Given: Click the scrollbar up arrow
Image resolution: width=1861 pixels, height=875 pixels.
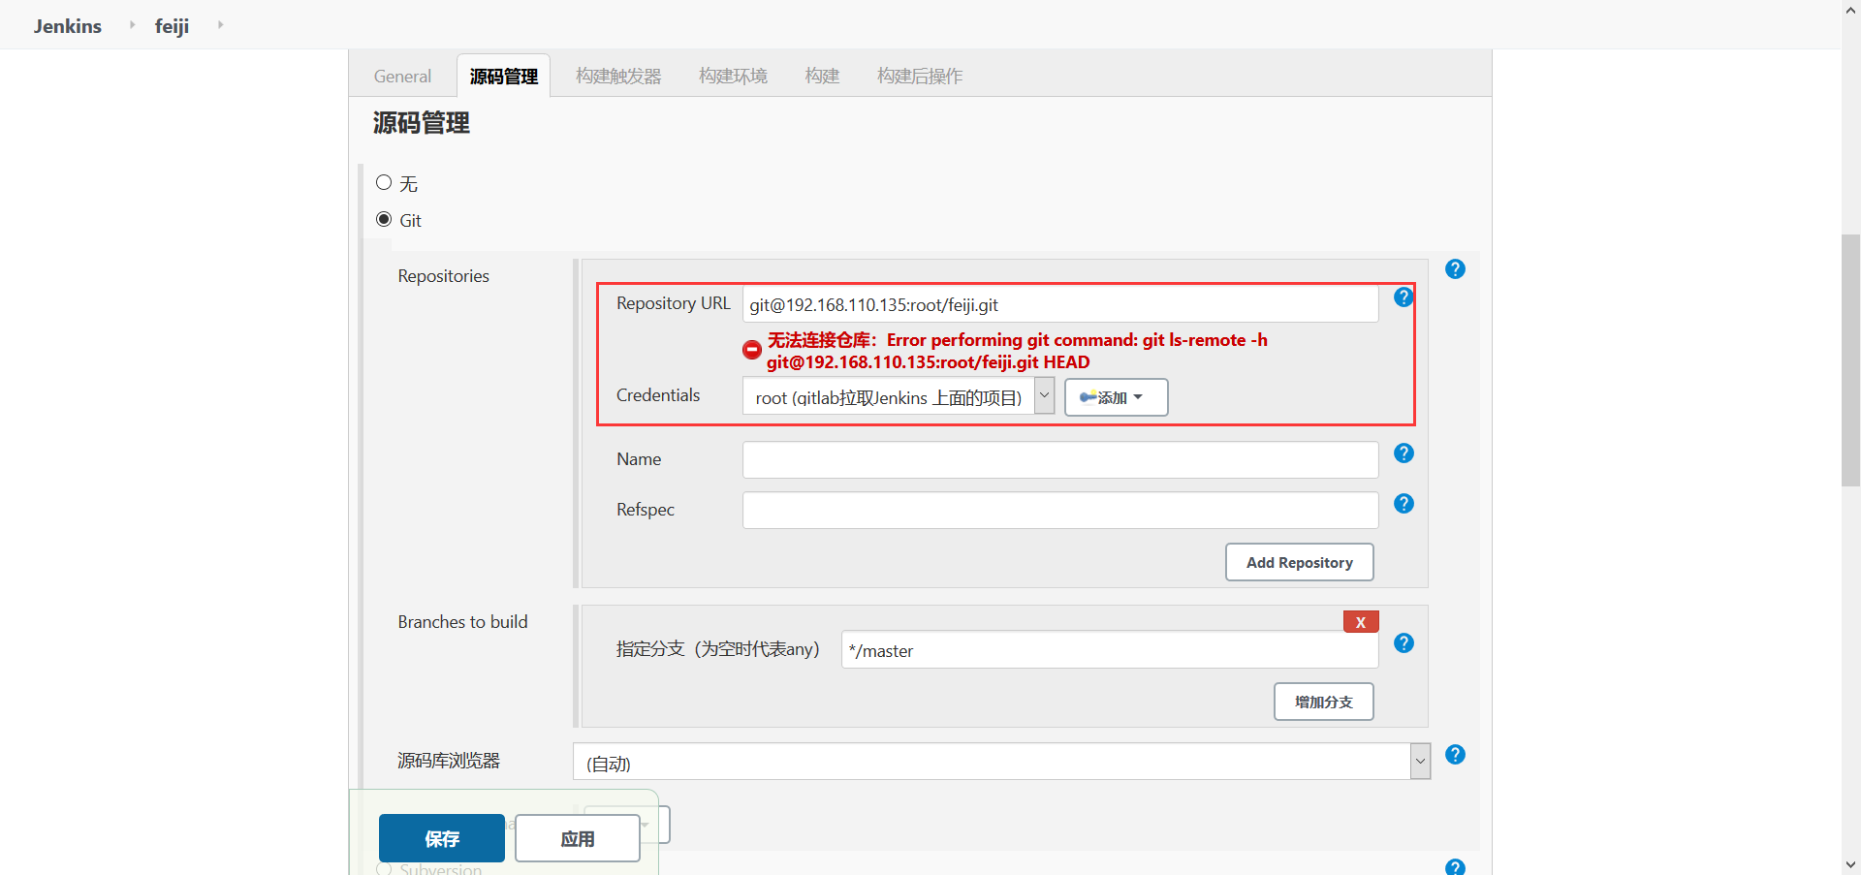Looking at the screenshot, I should pos(1850,10).
